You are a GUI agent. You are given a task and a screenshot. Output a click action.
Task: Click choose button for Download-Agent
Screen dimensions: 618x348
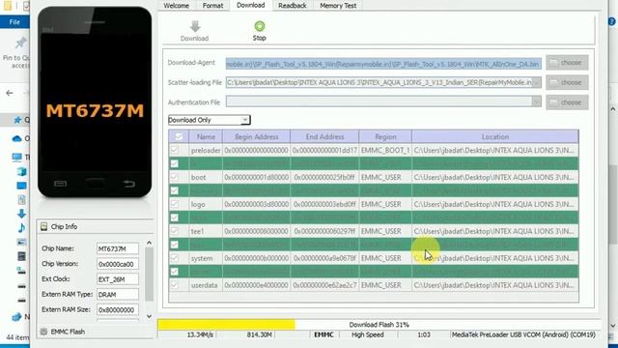(x=567, y=63)
